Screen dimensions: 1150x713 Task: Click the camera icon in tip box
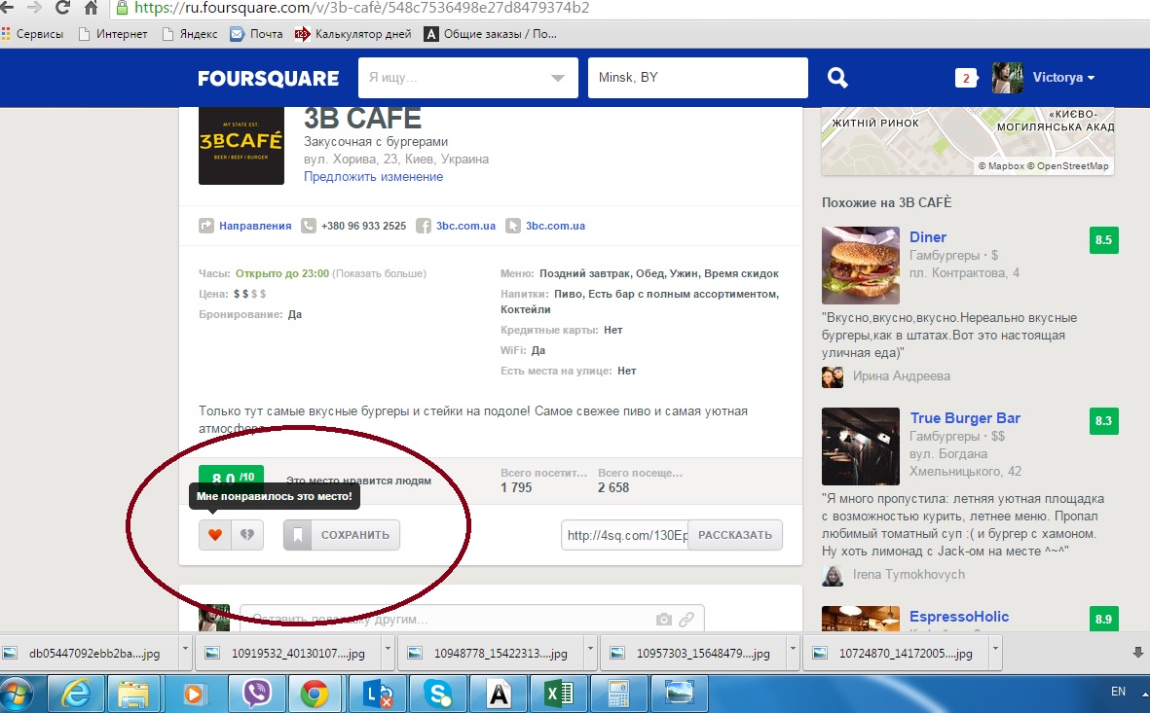(664, 620)
